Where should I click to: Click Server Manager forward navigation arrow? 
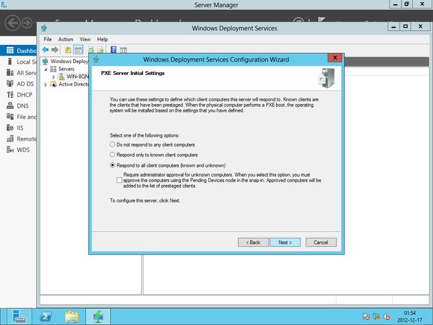[27, 23]
